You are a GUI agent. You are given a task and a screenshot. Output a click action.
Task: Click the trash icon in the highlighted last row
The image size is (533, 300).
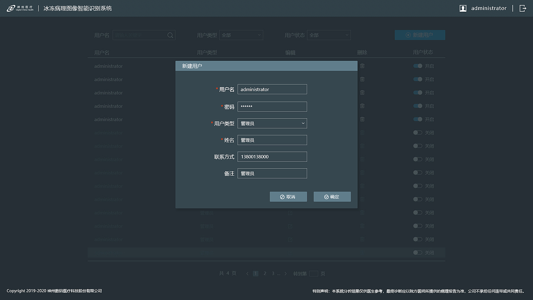coord(362,252)
